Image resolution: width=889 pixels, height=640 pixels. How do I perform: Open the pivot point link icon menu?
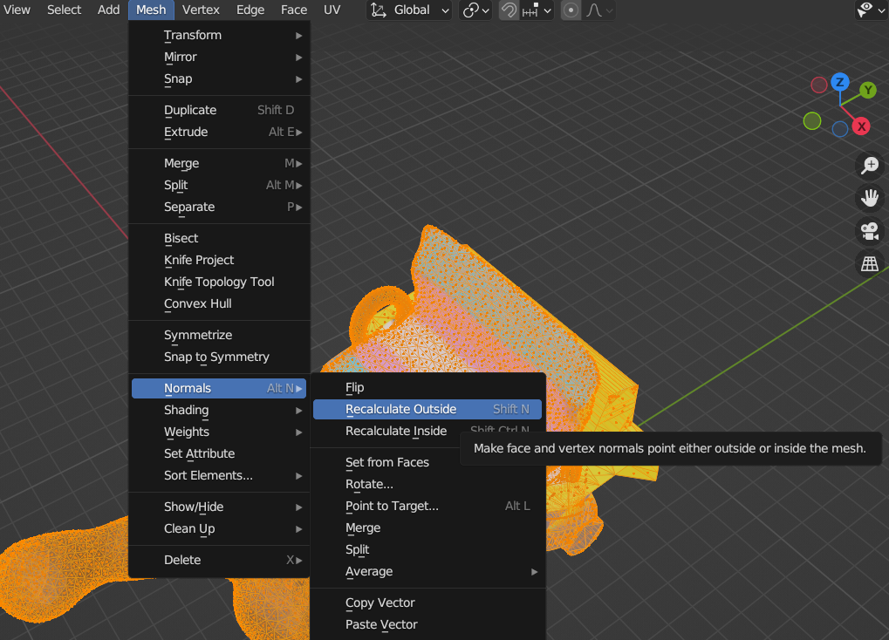click(x=475, y=10)
